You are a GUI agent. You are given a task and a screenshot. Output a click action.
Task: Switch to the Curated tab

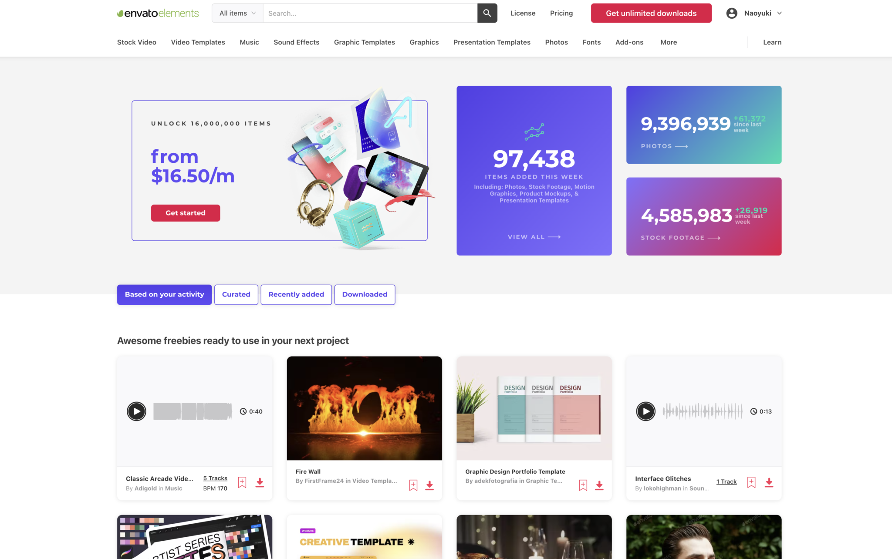236,294
